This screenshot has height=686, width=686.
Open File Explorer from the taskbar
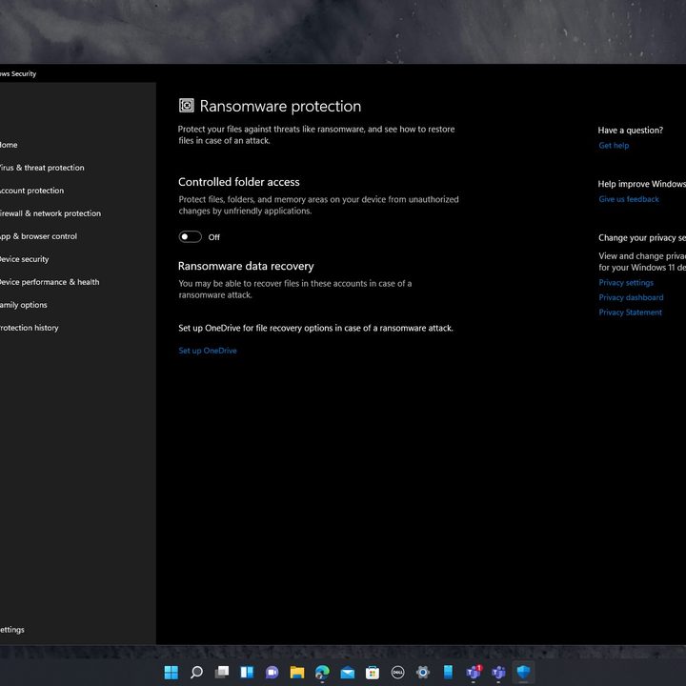pyautogui.click(x=297, y=672)
